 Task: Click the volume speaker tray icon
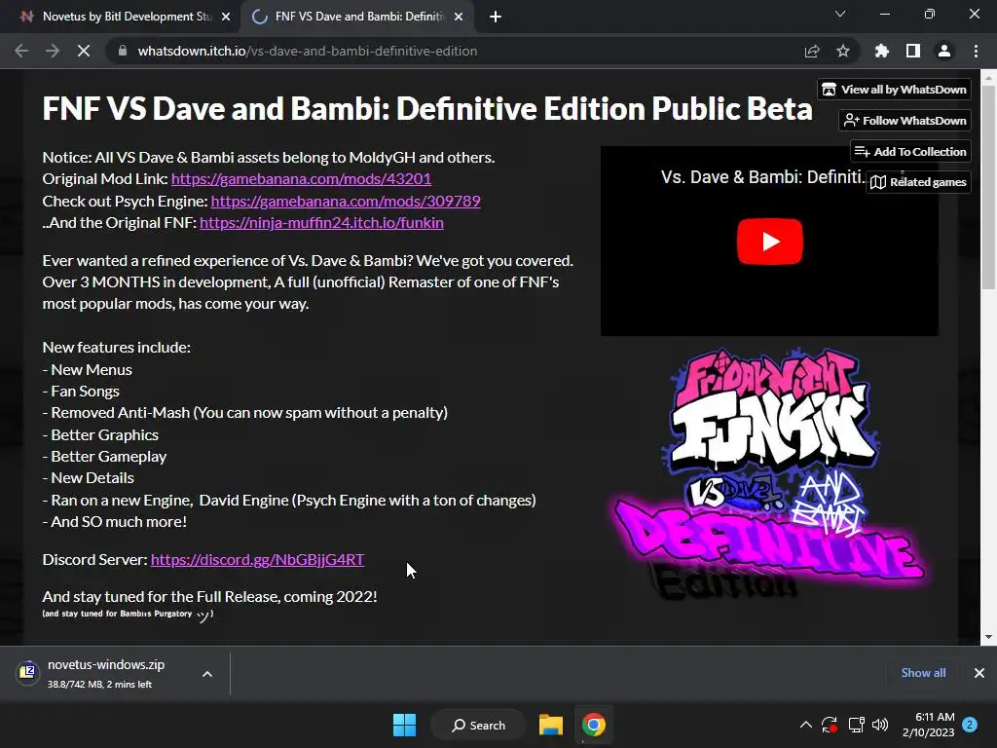pos(880,725)
